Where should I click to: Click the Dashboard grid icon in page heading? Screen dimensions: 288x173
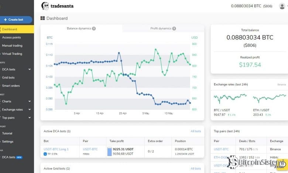coord(42,18)
